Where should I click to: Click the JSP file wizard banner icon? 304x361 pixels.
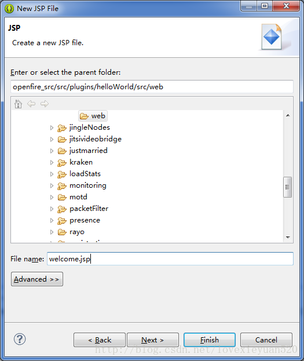pyautogui.click(x=272, y=37)
